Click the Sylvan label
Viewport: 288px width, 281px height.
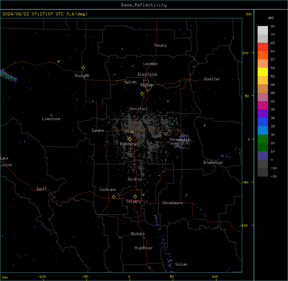tap(130, 82)
